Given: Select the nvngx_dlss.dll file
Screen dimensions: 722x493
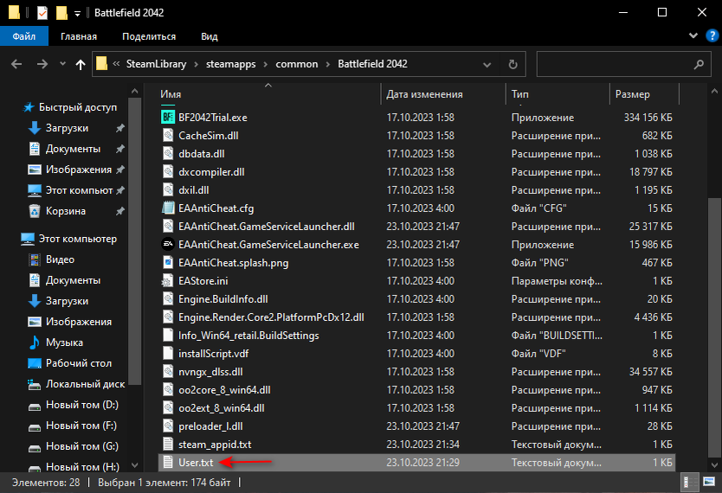Looking at the screenshot, I should click(416, 372).
